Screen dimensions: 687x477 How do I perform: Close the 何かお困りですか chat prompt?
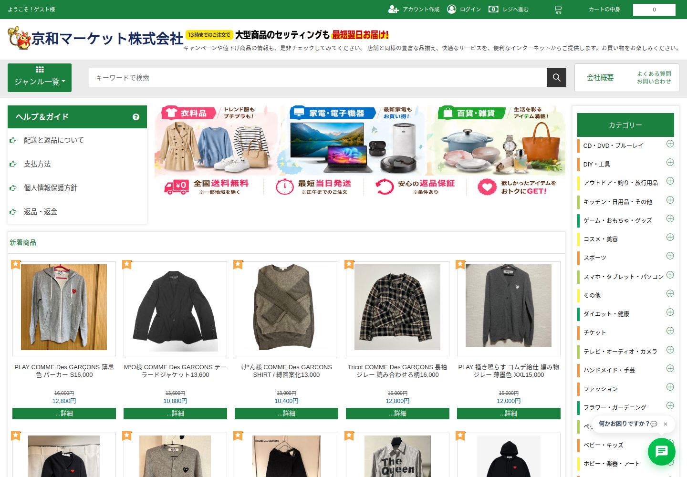tap(665, 424)
